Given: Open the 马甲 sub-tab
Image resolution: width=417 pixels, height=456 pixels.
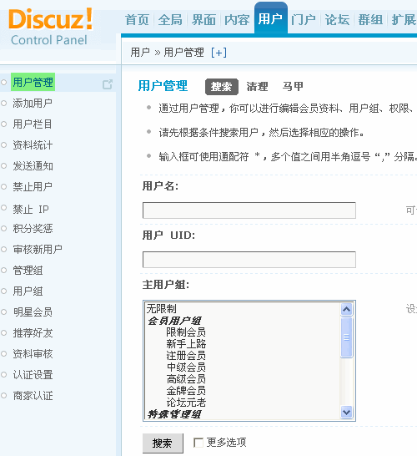Looking at the screenshot, I should point(293,87).
